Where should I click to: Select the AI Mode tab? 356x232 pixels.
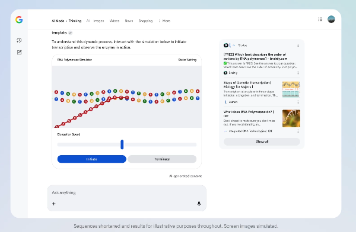pyautogui.click(x=58, y=21)
